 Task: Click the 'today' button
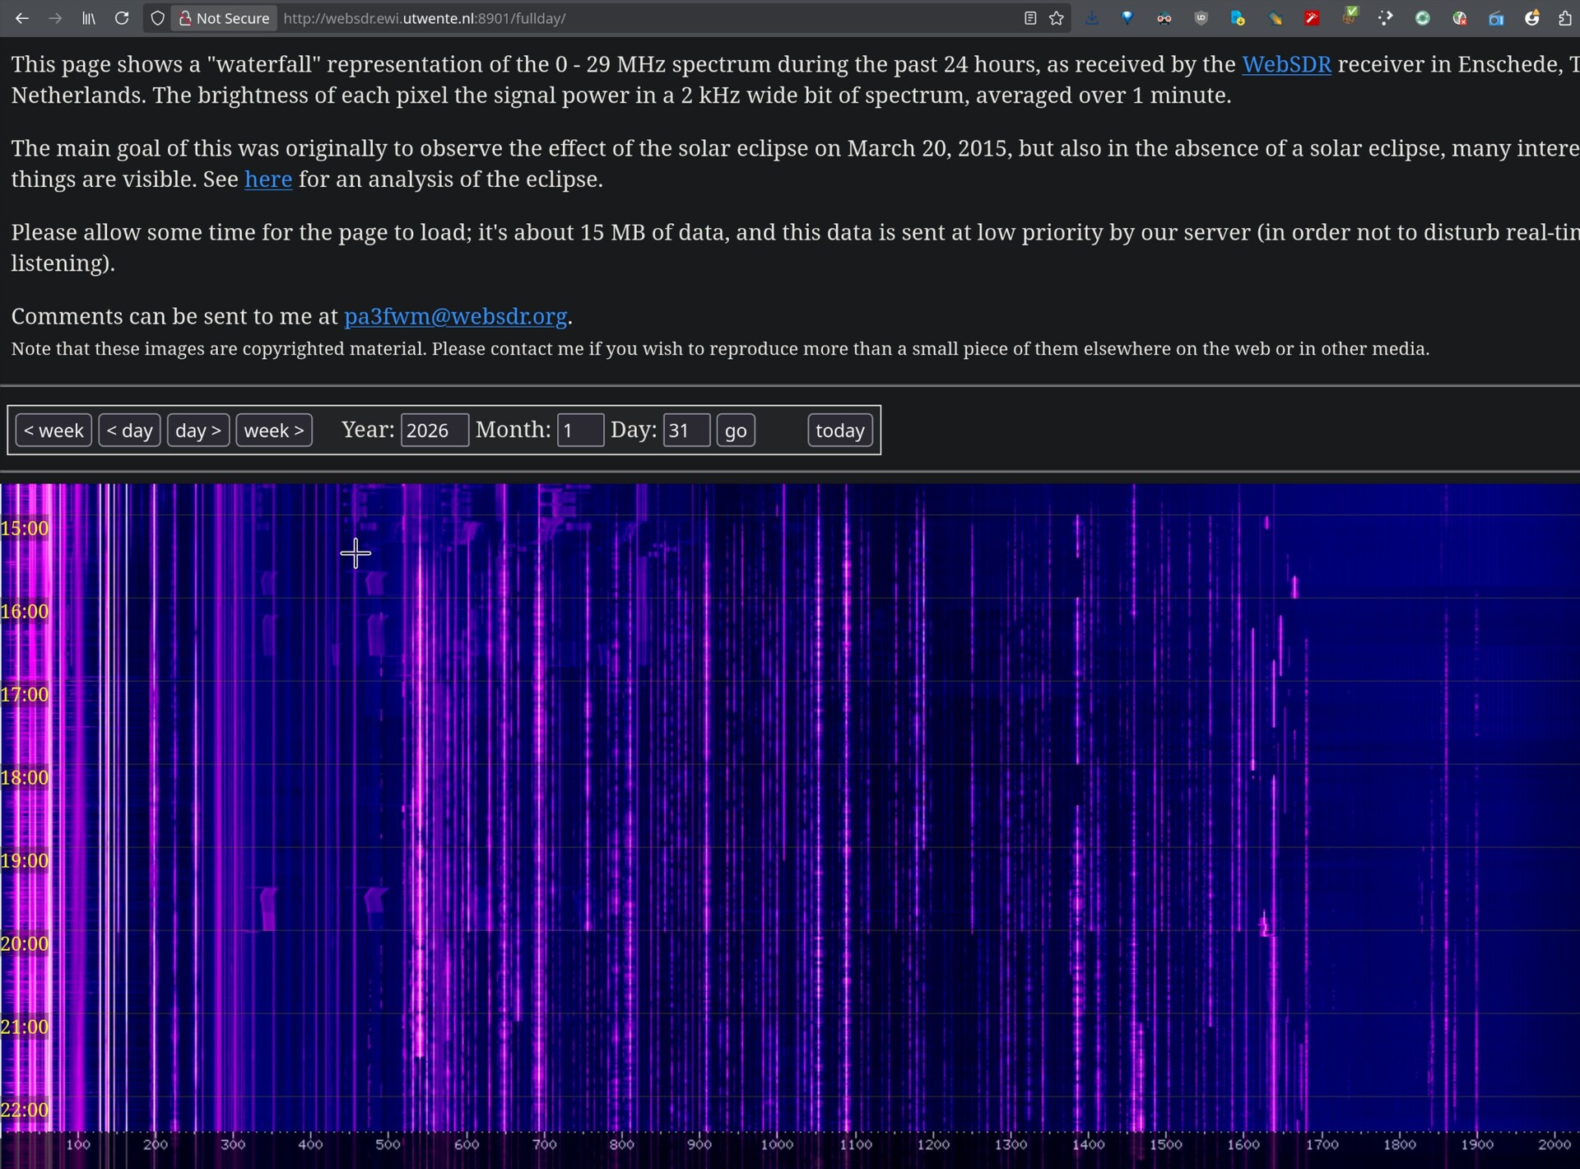tap(839, 431)
